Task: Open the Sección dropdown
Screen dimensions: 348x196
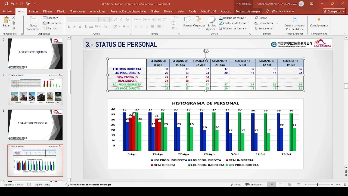Action: (x=51, y=28)
